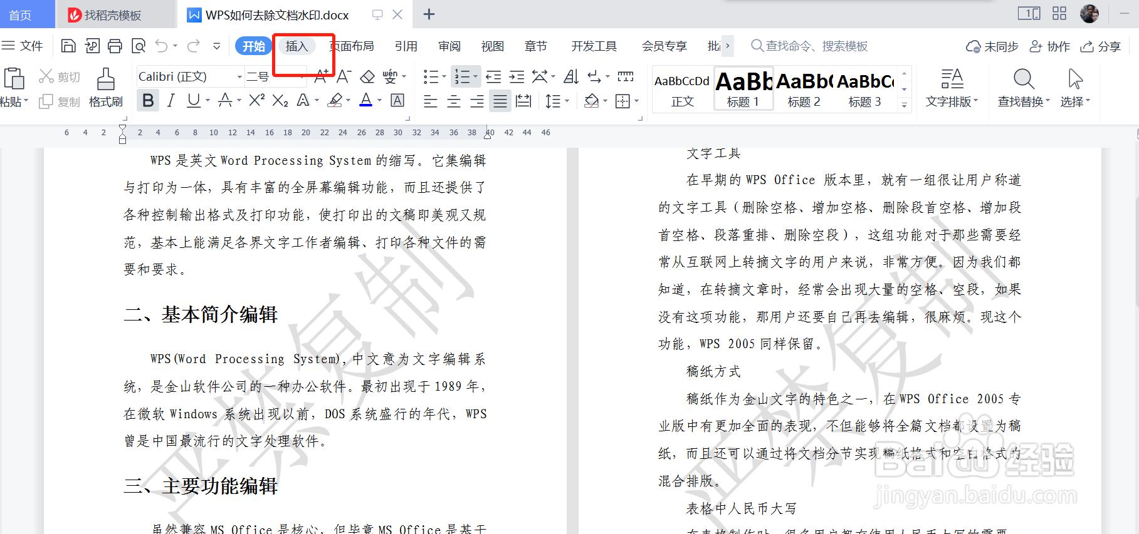Click the text effects outlined A icon
1139x534 pixels.
pos(303,100)
